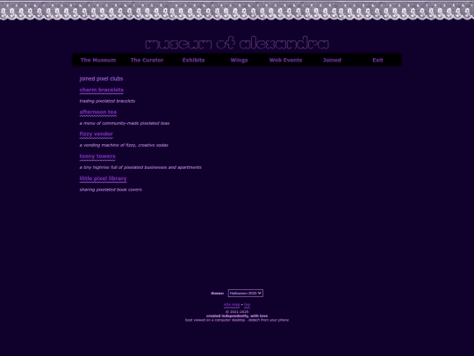This screenshot has height=356, width=474.
Task: Expand the theme dropdown showing Halloween
Action: [x=246, y=293]
